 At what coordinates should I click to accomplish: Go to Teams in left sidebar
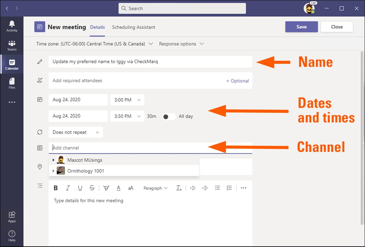tap(12, 45)
